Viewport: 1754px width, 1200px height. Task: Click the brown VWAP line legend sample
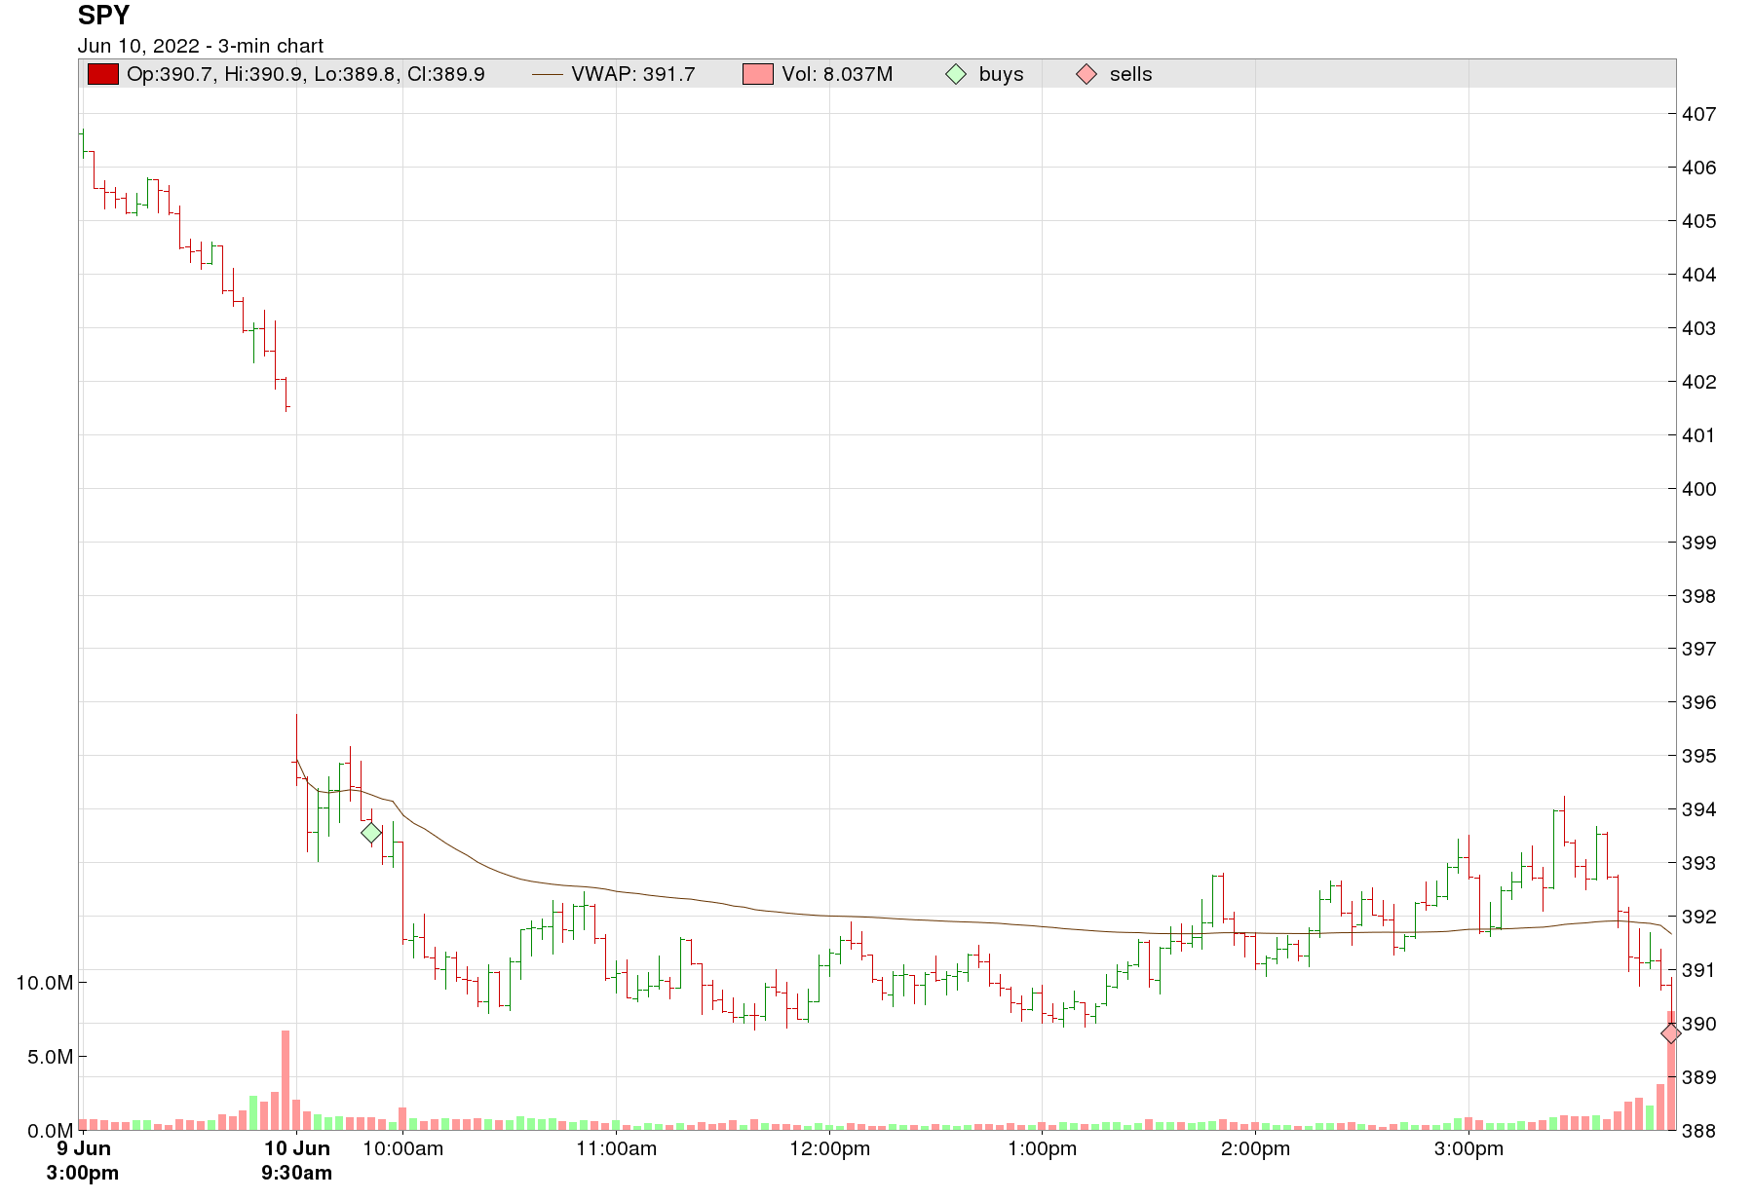pyautogui.click(x=548, y=75)
